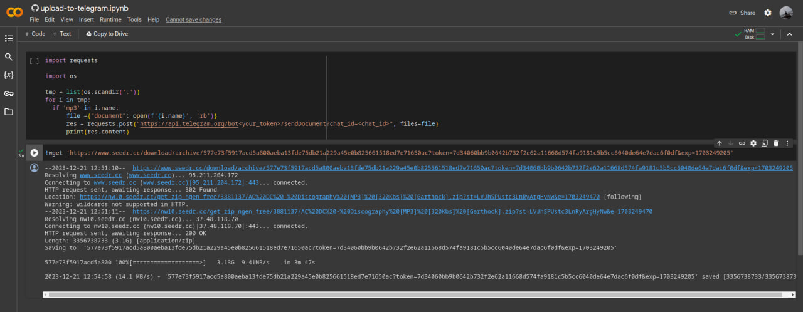Open the Secrets key panel
The height and width of the screenshot is (312, 803).
9,93
